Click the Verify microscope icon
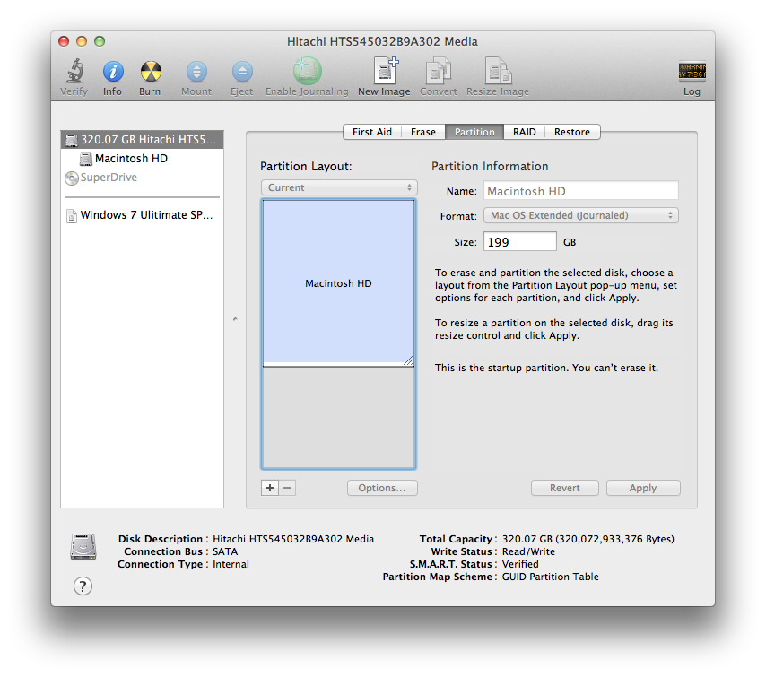766x677 pixels. (x=74, y=72)
